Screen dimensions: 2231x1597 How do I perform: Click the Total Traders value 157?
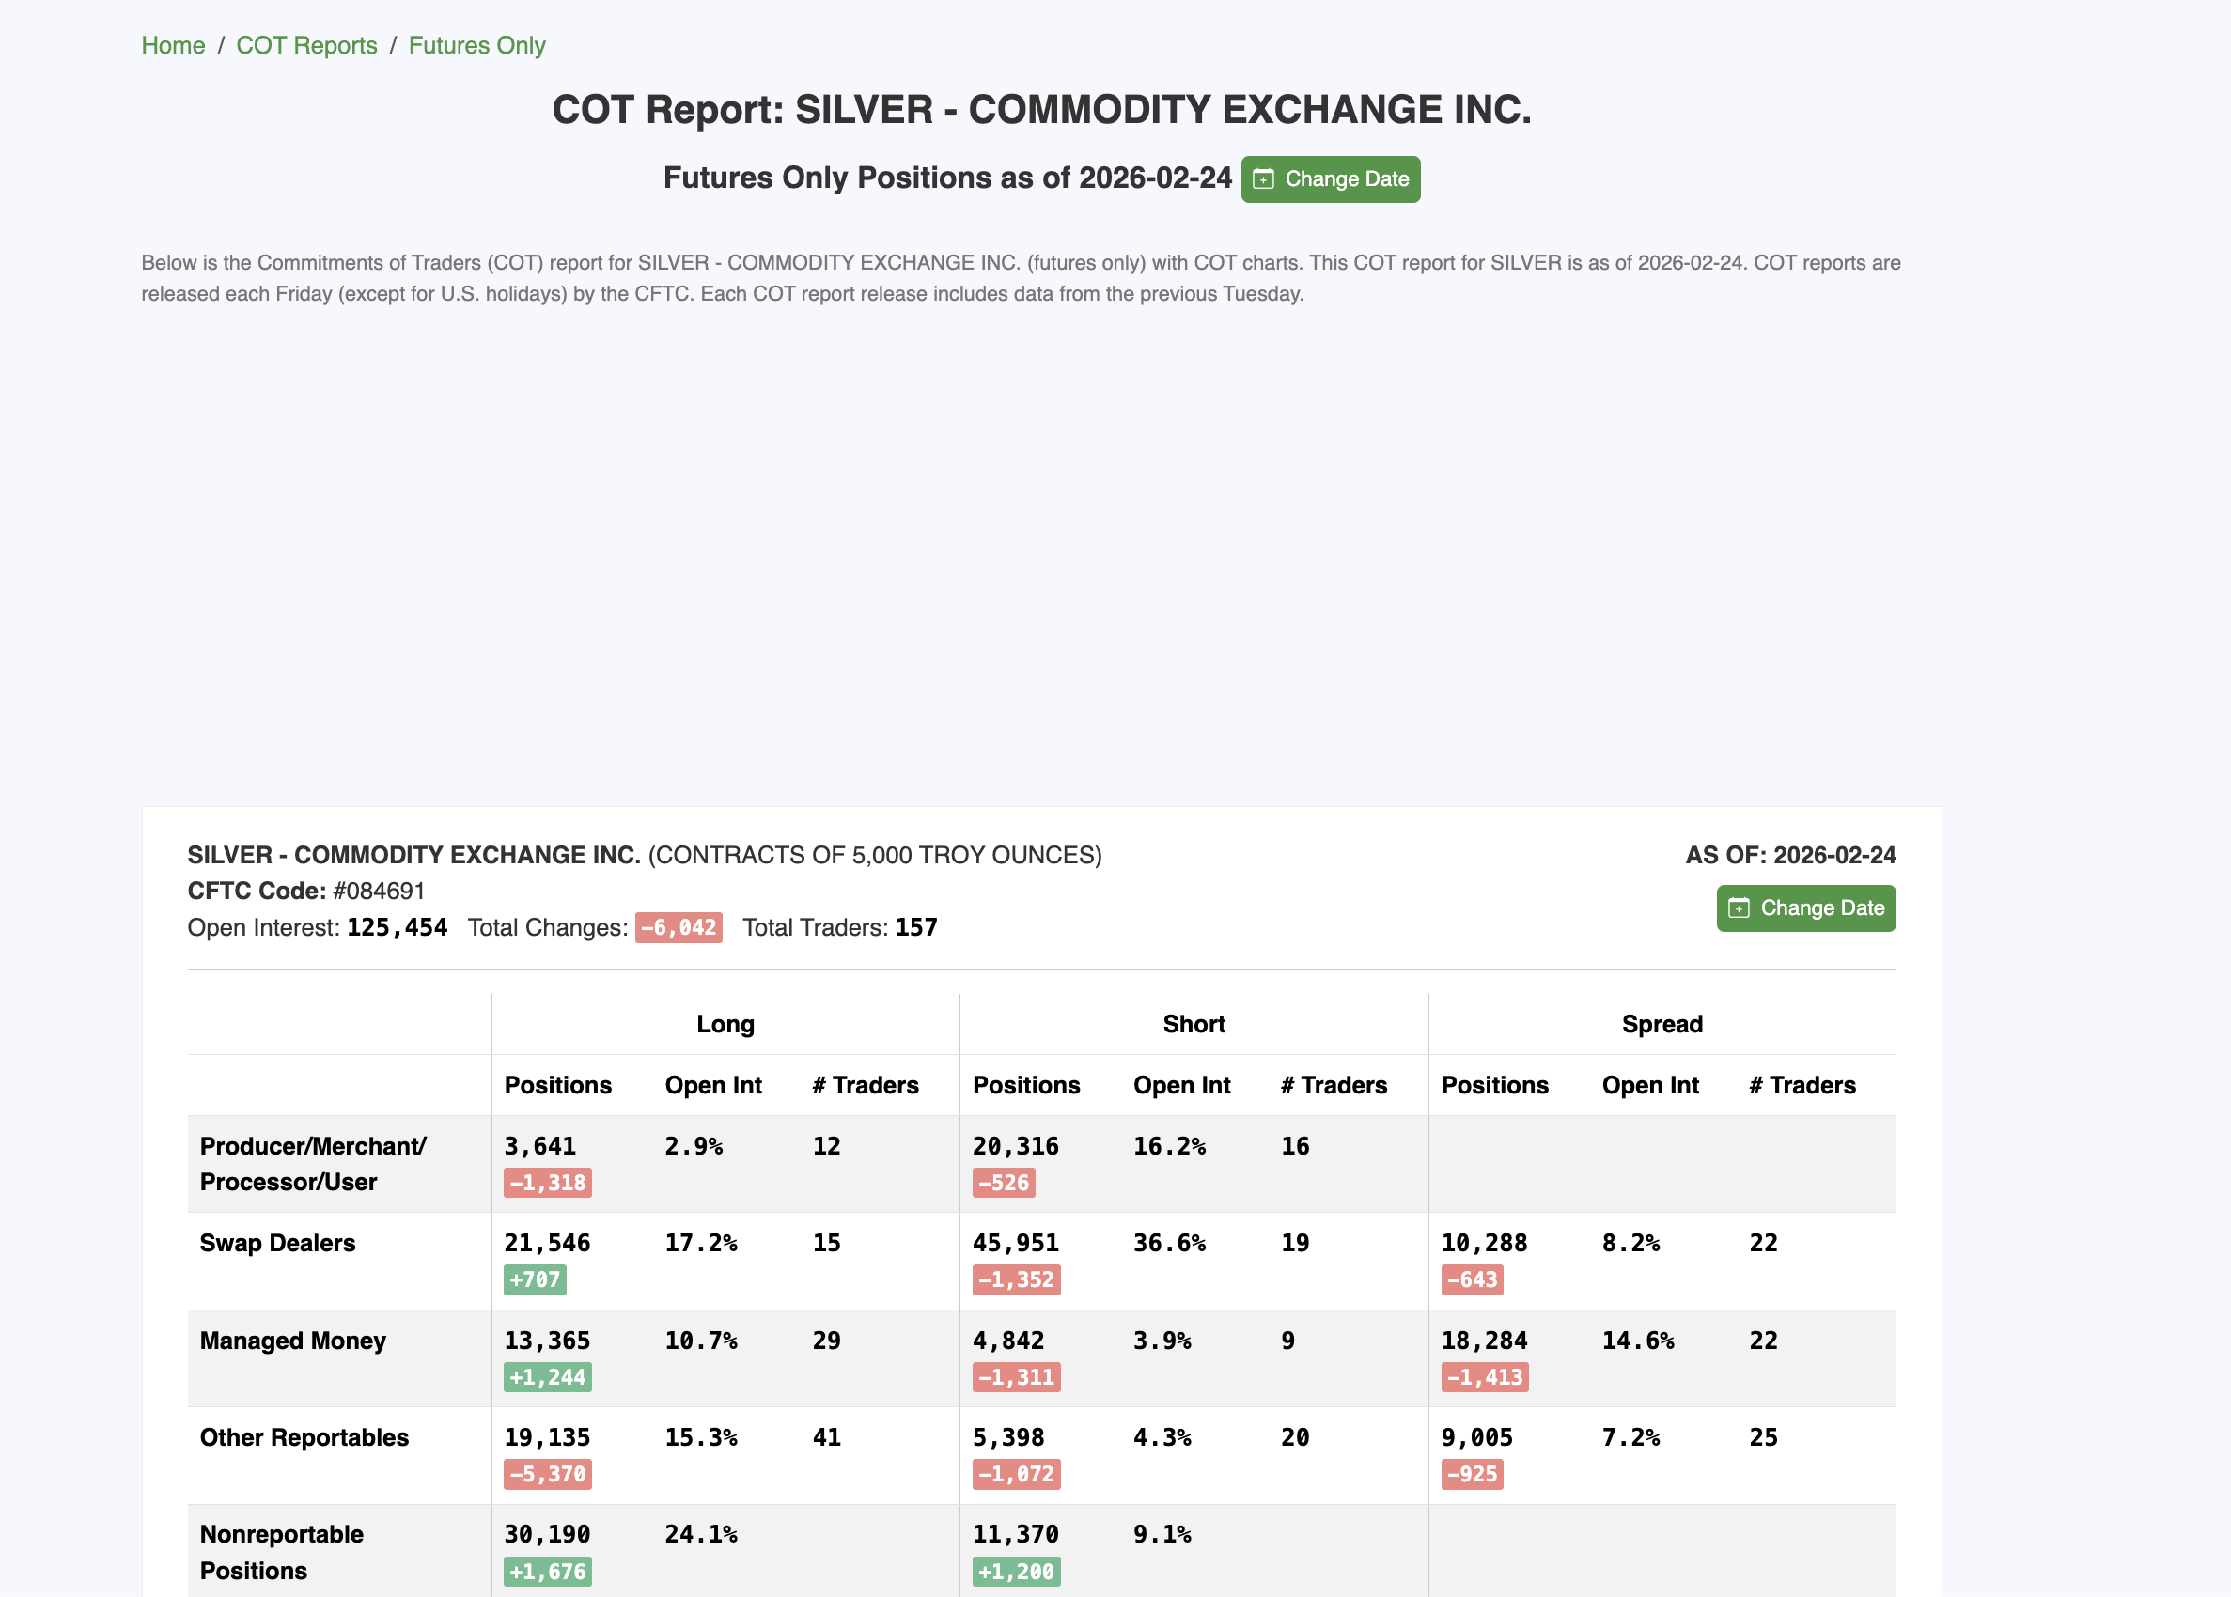pos(916,926)
